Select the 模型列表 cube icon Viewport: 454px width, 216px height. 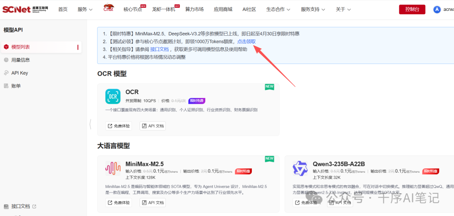click(x=6, y=47)
